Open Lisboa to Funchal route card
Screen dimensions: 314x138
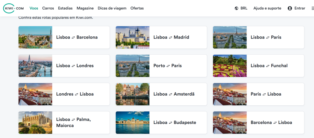point(269,66)
